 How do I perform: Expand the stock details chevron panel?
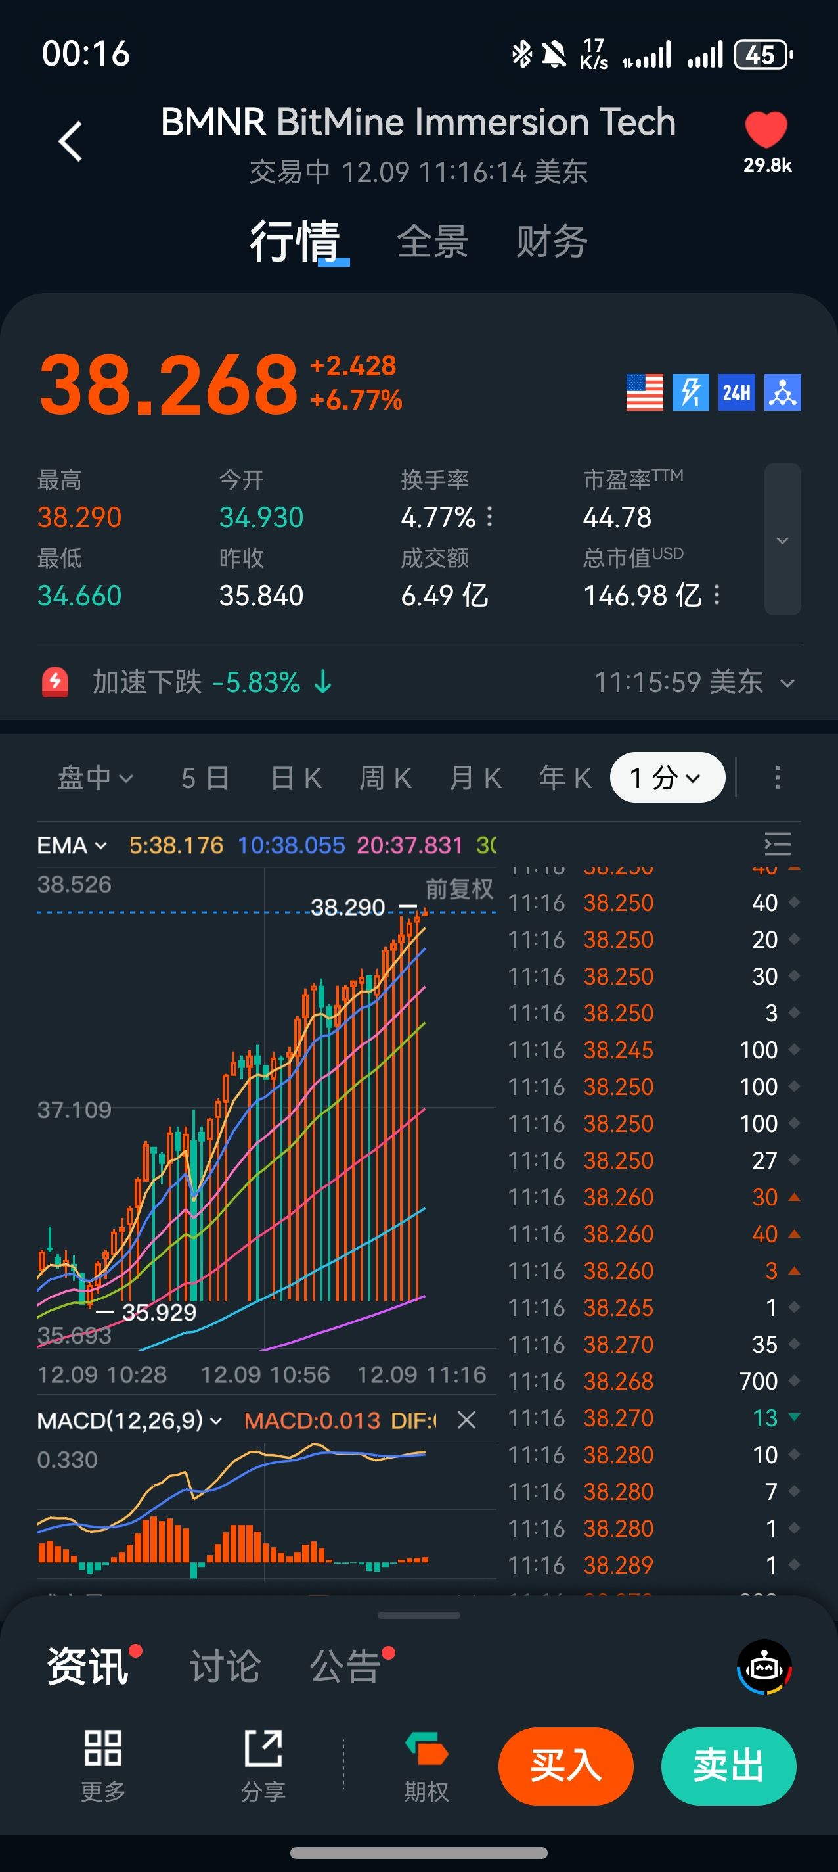pos(782,539)
